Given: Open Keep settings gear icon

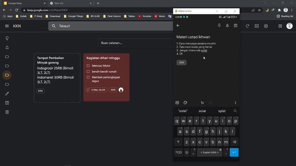Looking at the screenshot, I should point(266,26).
